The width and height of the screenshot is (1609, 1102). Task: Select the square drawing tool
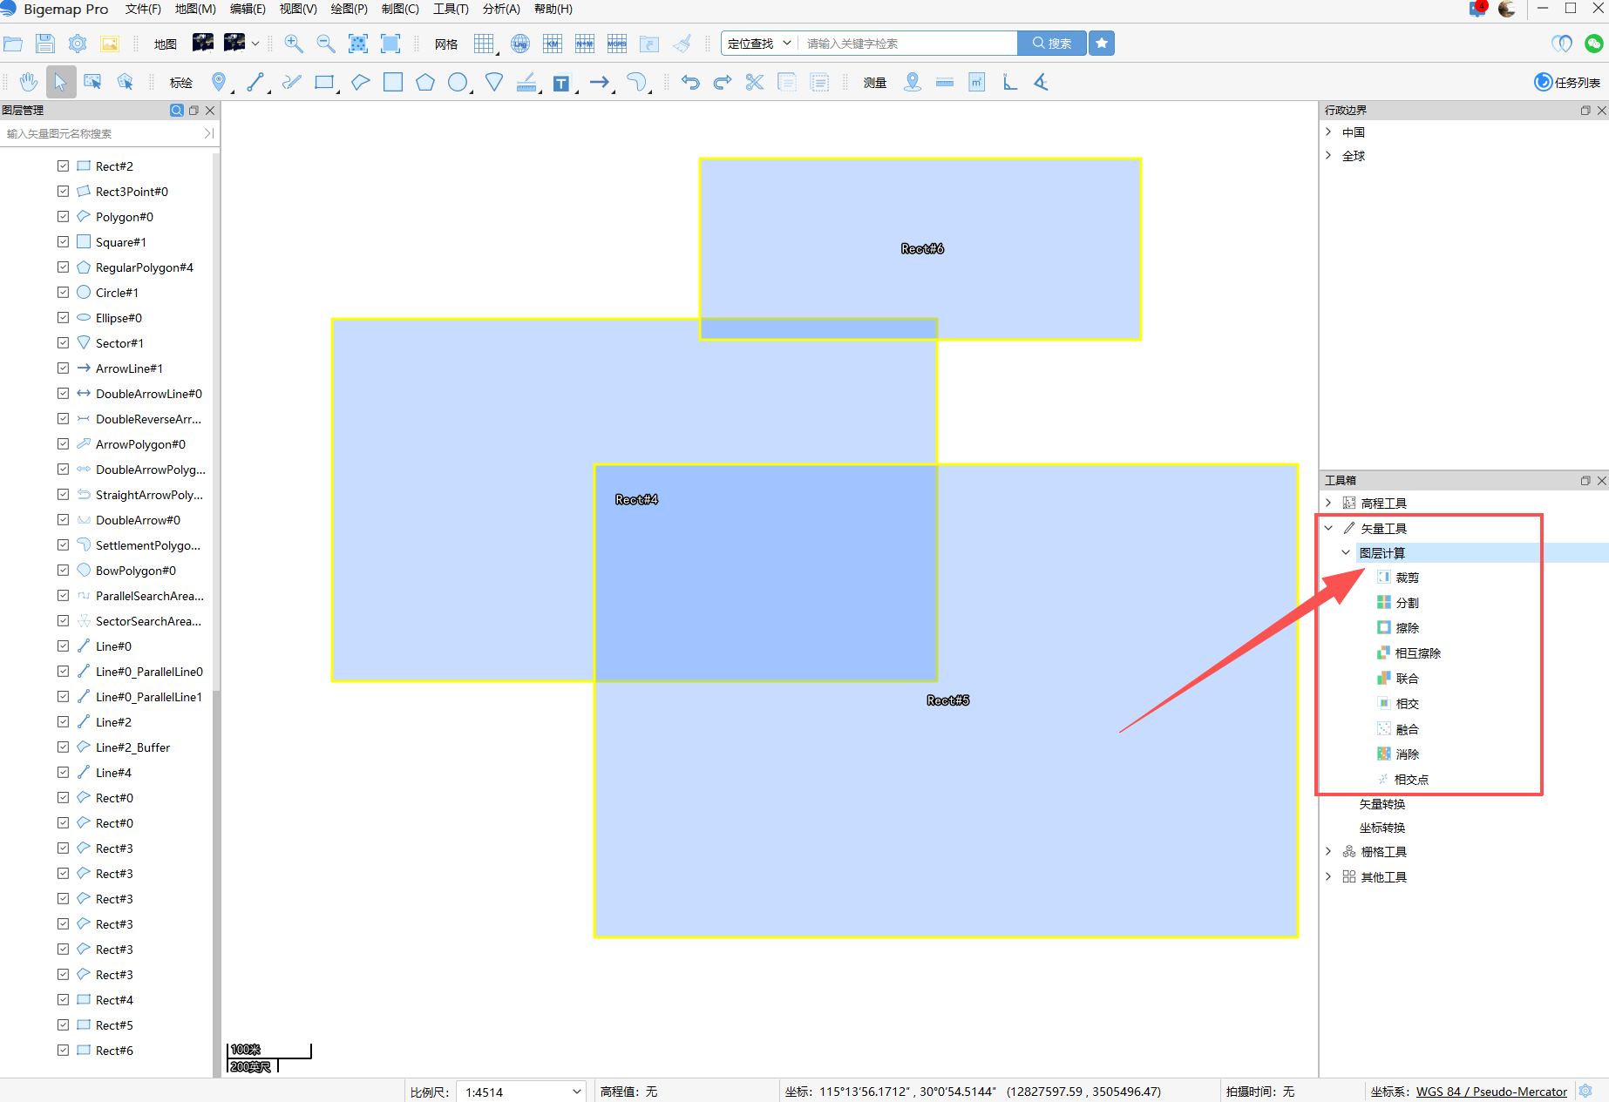point(393,82)
